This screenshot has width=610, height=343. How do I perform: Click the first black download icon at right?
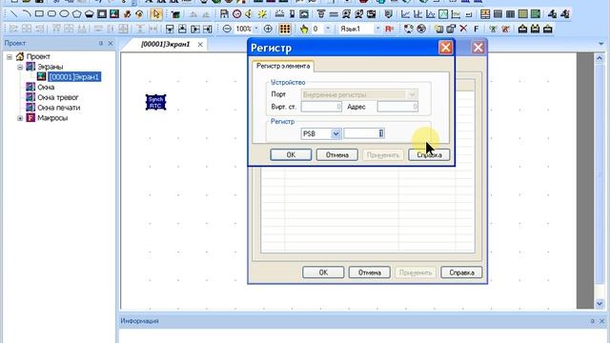pyautogui.click(x=522, y=29)
